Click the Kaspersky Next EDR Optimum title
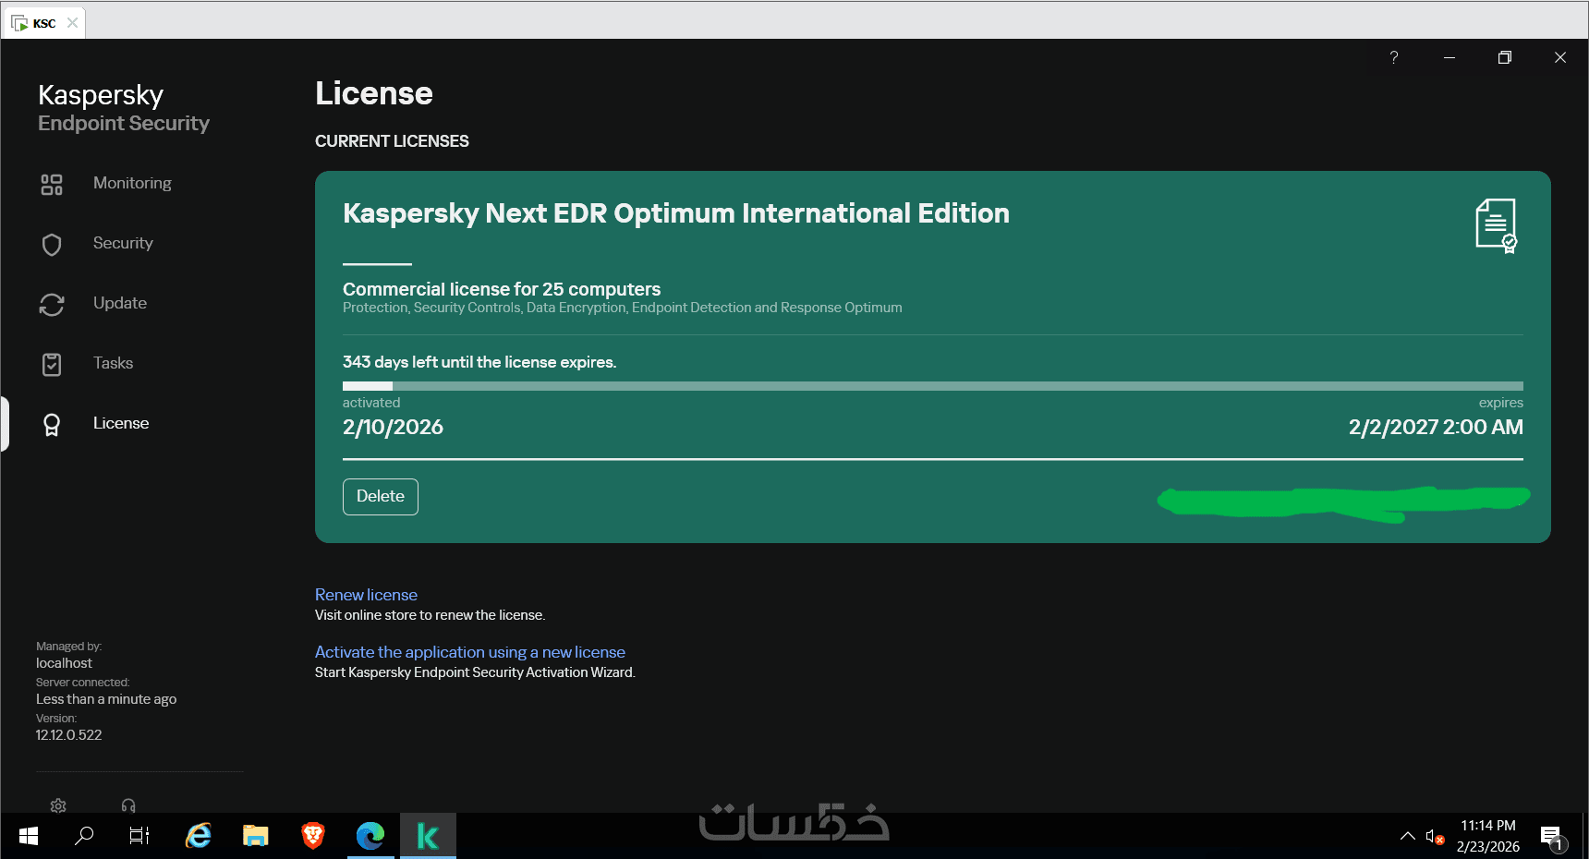1589x859 pixels. [676, 213]
